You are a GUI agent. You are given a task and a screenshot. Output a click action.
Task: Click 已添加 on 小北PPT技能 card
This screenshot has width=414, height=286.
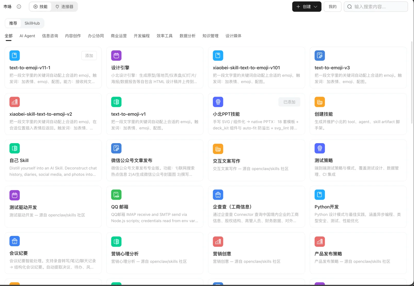[x=289, y=102]
